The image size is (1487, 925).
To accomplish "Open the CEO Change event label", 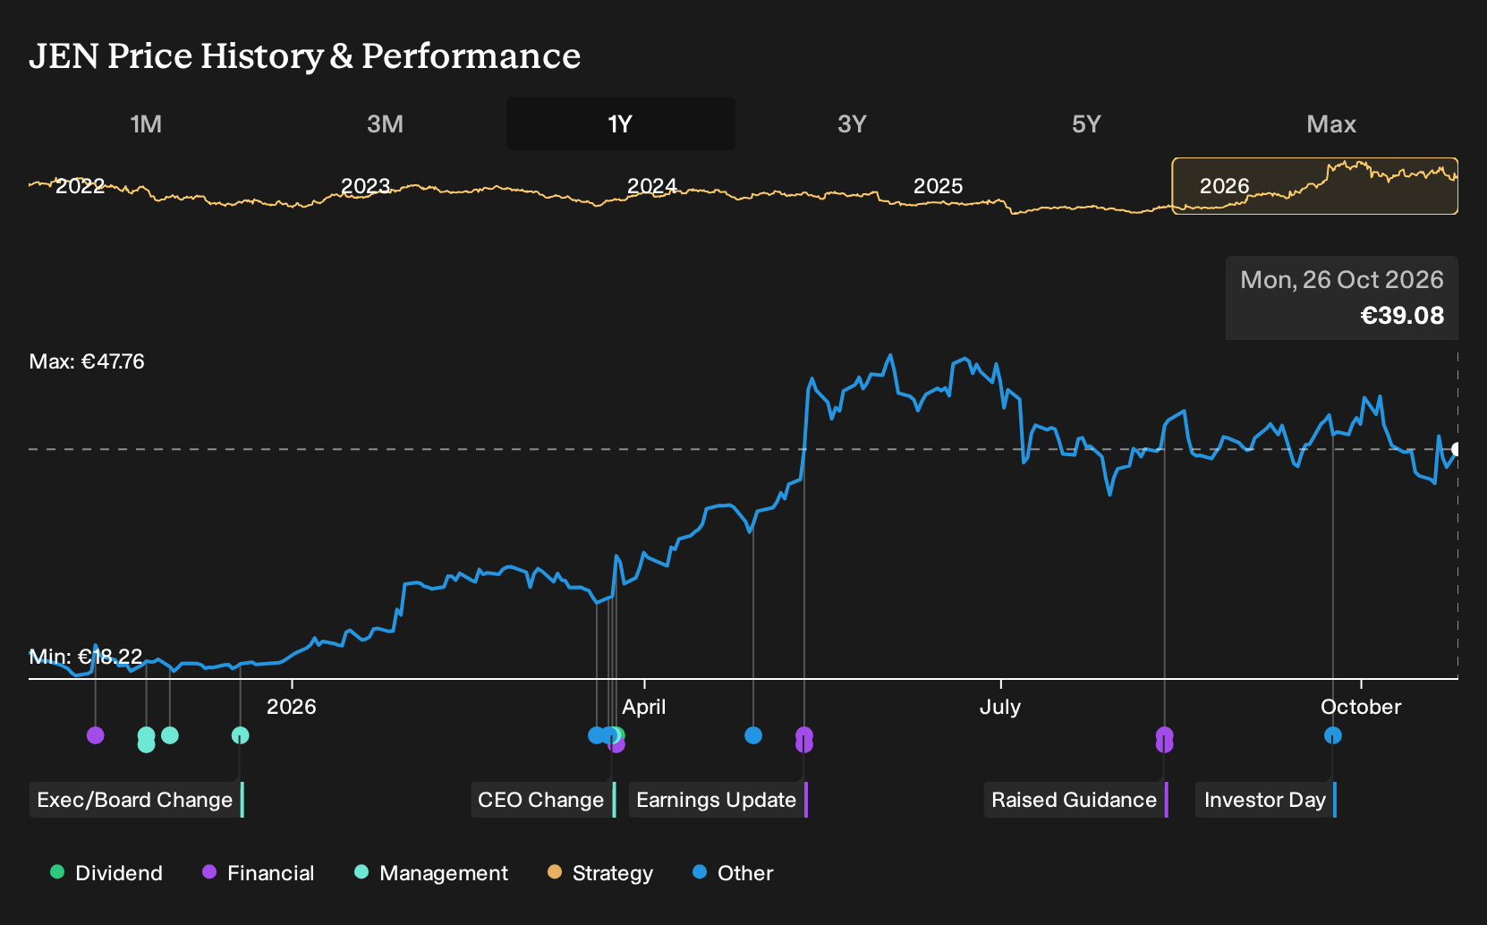I will point(543,800).
